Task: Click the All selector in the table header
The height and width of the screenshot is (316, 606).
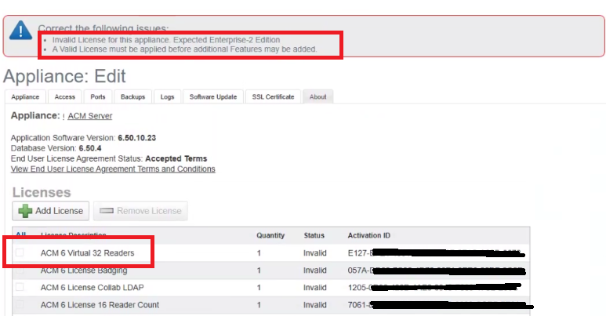Action: (x=20, y=235)
